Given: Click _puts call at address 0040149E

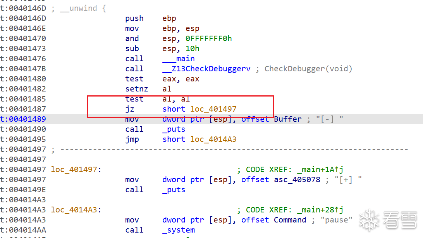Looking at the screenshot, I should coord(174,190).
